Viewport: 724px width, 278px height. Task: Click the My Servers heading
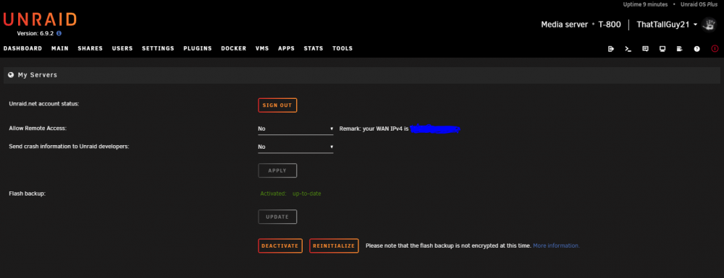[x=38, y=74]
